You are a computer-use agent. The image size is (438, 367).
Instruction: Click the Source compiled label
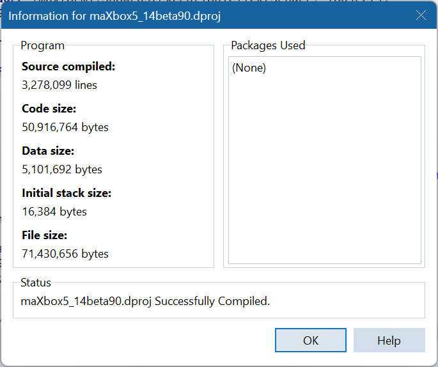coord(68,66)
